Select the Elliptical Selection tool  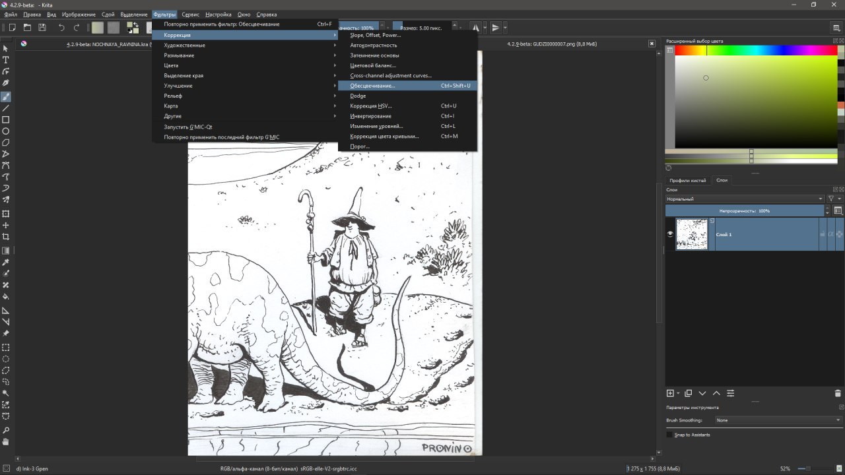pyautogui.click(x=6, y=359)
